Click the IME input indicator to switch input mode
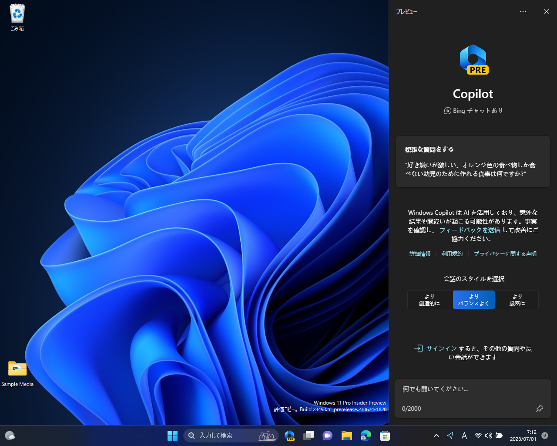 point(464,435)
